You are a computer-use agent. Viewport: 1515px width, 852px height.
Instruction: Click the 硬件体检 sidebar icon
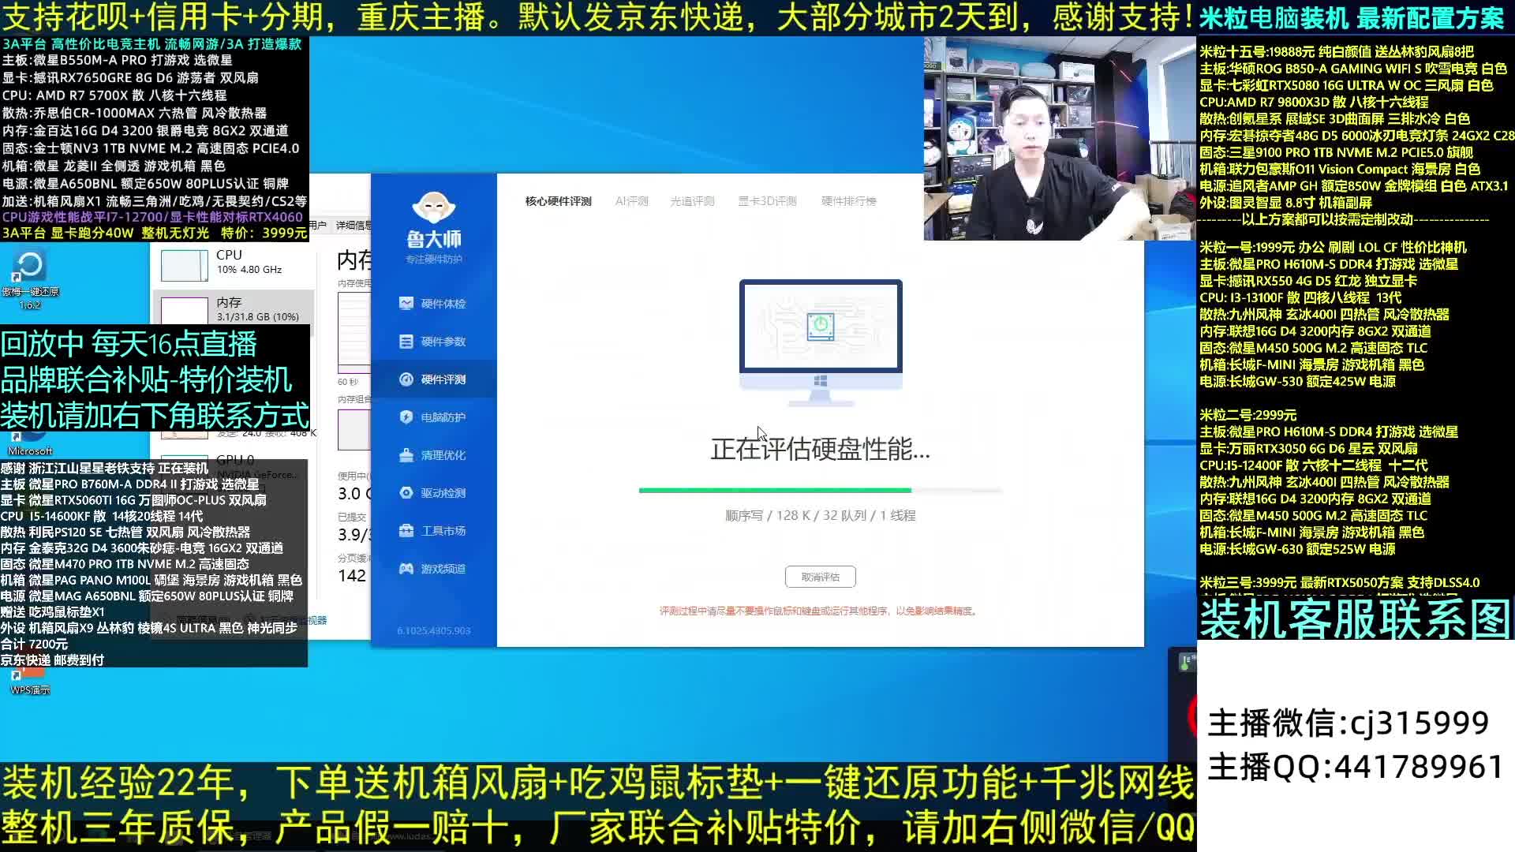click(x=406, y=303)
